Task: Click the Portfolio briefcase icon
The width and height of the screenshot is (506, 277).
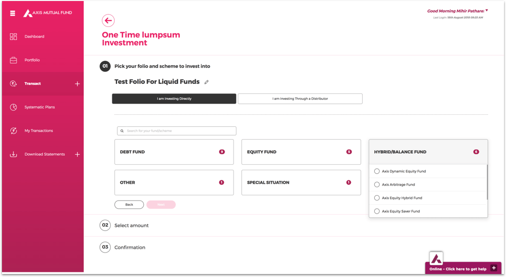Action: (13, 60)
